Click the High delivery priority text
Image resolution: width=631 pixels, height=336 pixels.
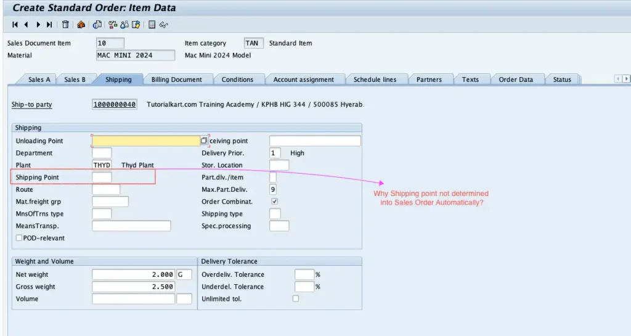(298, 153)
